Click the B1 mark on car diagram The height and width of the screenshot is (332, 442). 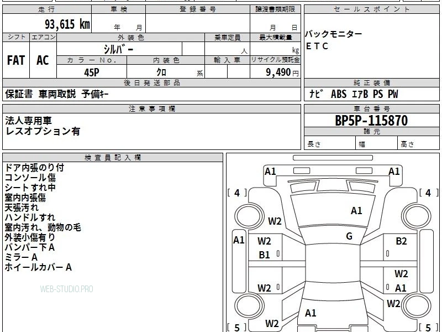tap(265, 255)
